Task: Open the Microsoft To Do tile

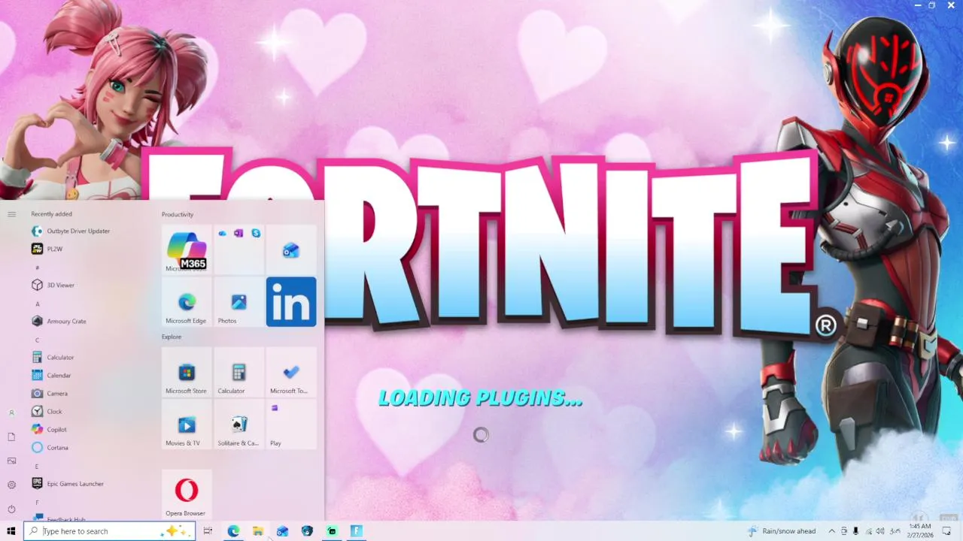Action: click(x=291, y=372)
